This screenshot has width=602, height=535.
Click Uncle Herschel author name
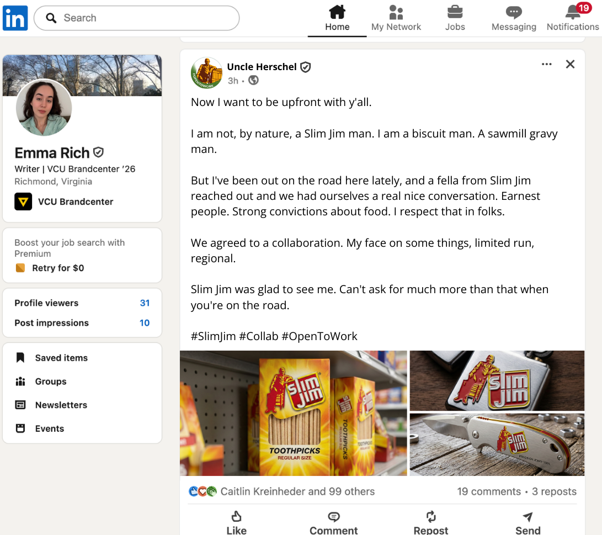click(x=262, y=67)
